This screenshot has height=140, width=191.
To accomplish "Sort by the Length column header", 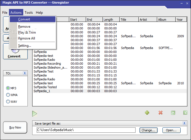I will tap(111, 20).
